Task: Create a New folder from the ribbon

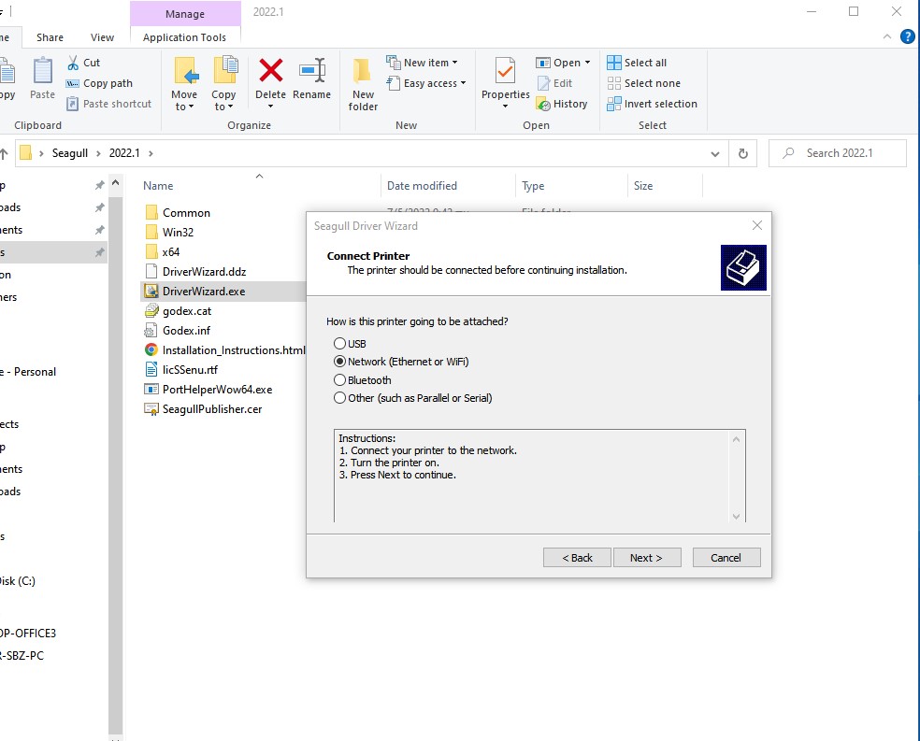Action: pyautogui.click(x=363, y=83)
